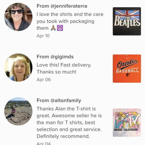Click 'Thanks so much!' comment line
This screenshot has height=145, width=145.
click(x=56, y=72)
